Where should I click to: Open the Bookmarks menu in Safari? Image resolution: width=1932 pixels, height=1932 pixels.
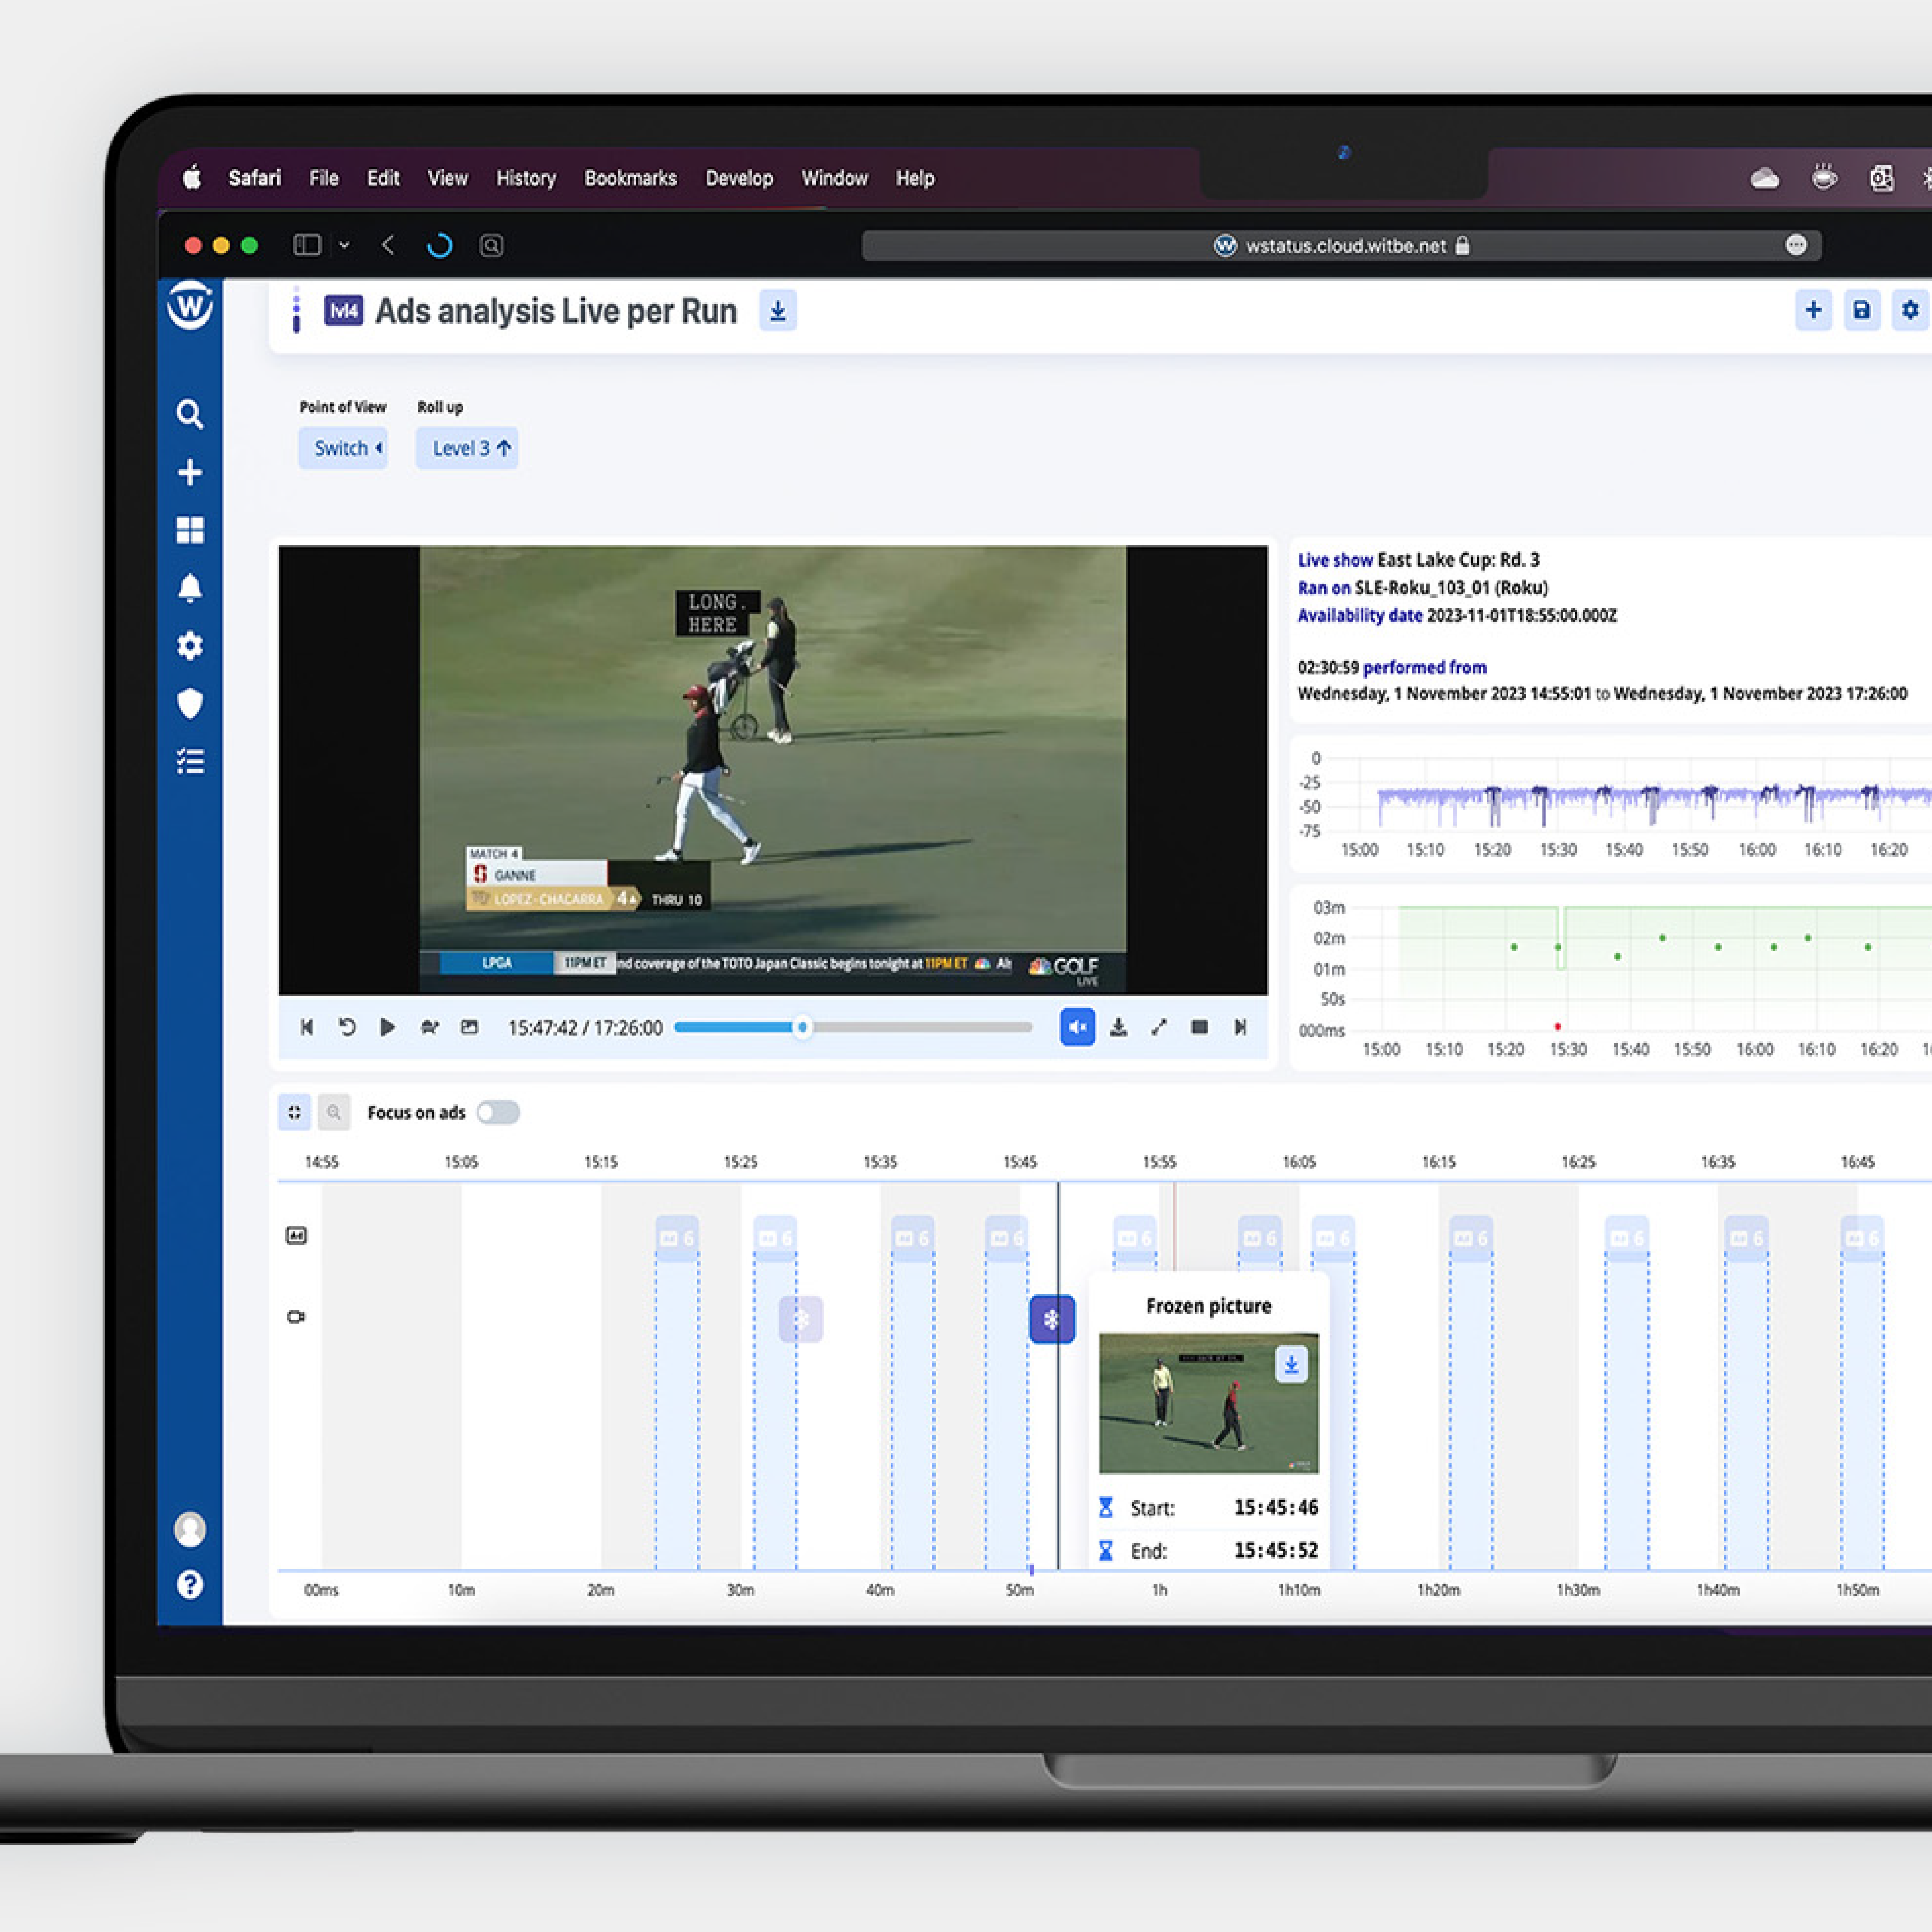(x=630, y=178)
